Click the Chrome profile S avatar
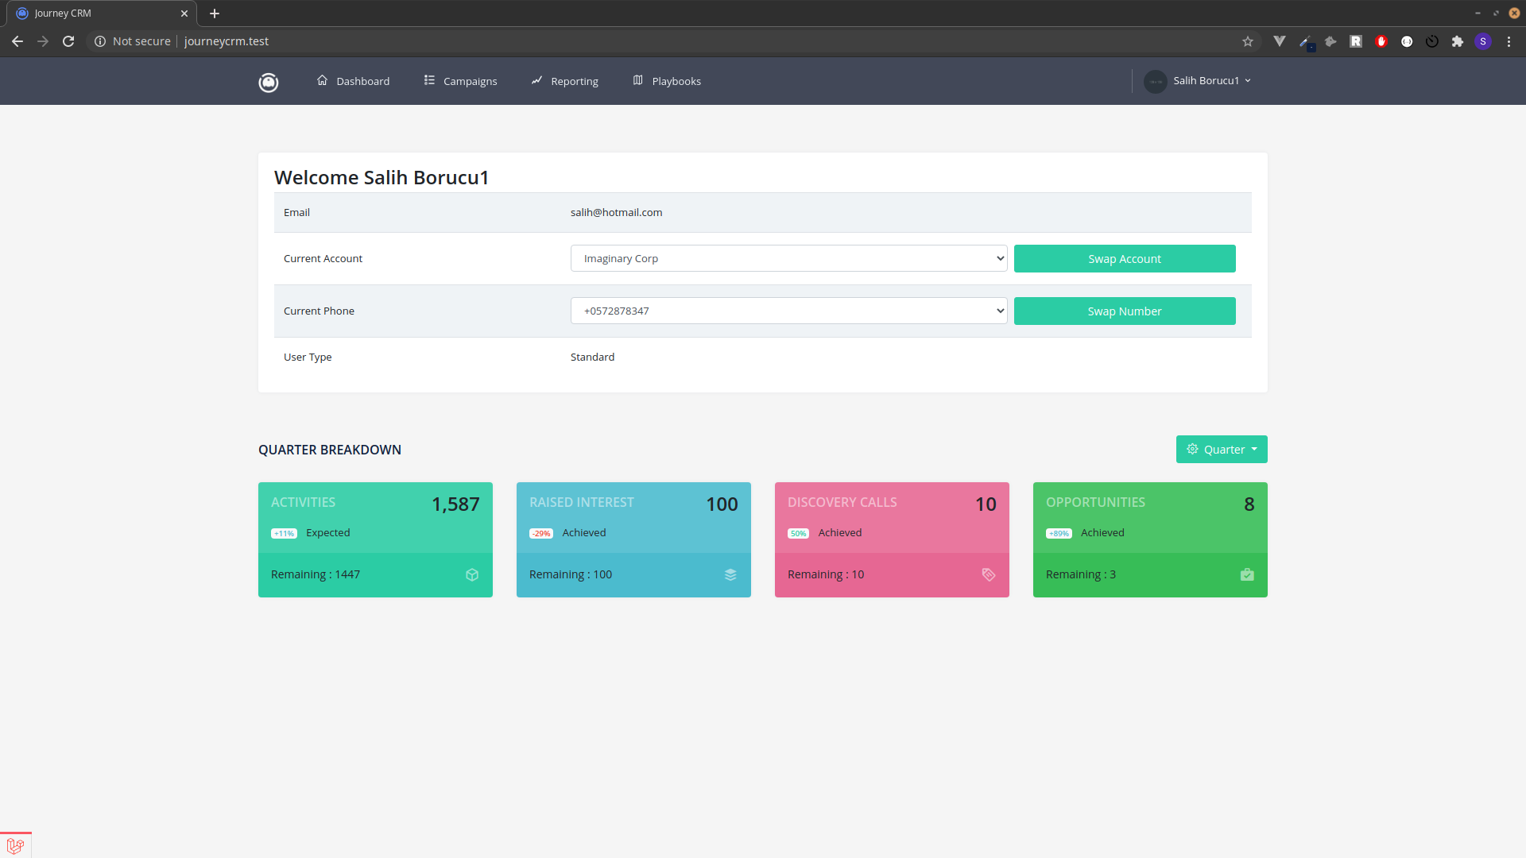The image size is (1526, 858). click(1483, 41)
